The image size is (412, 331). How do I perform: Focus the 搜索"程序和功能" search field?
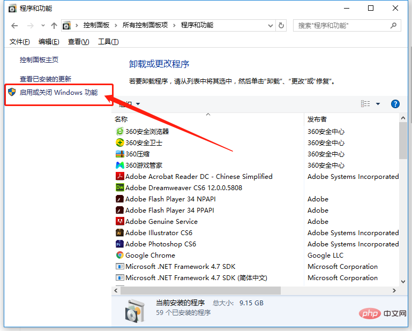[x=347, y=26]
